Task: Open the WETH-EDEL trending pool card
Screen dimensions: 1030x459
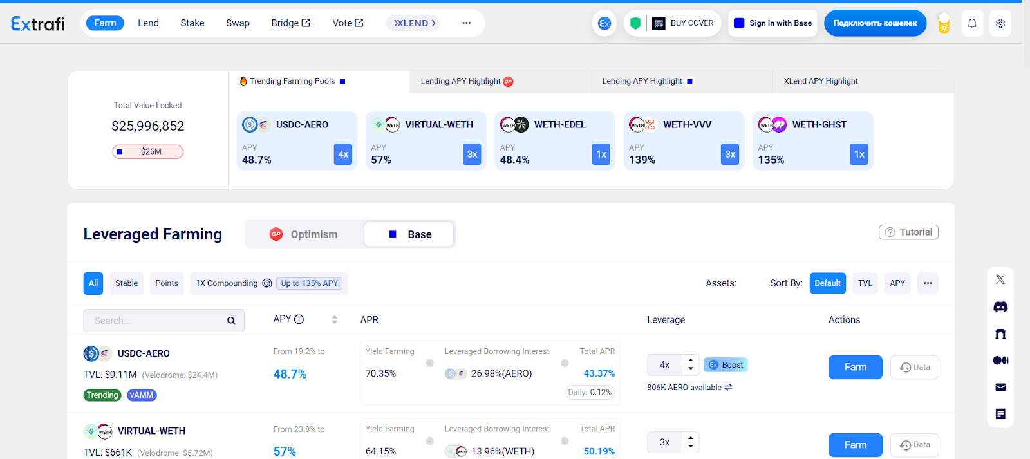Action: [x=555, y=141]
